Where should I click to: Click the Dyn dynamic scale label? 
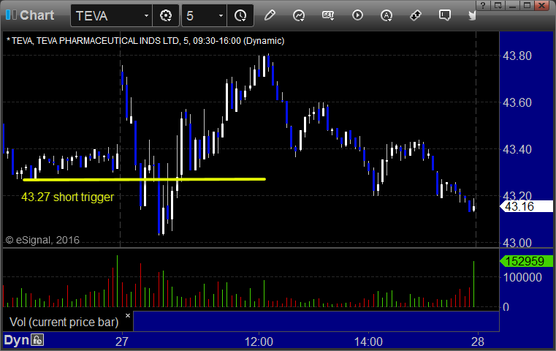(x=16, y=340)
